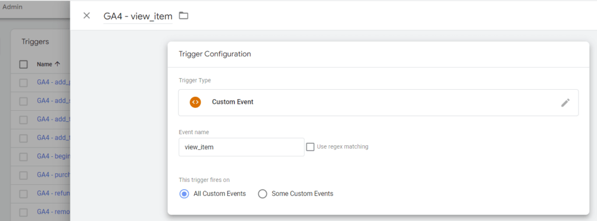Tick the select-all checkbox in the Triggers header

pyautogui.click(x=23, y=64)
